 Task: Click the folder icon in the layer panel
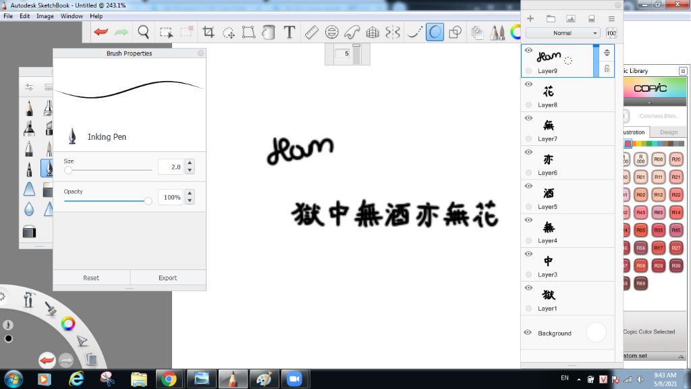pyautogui.click(x=551, y=18)
